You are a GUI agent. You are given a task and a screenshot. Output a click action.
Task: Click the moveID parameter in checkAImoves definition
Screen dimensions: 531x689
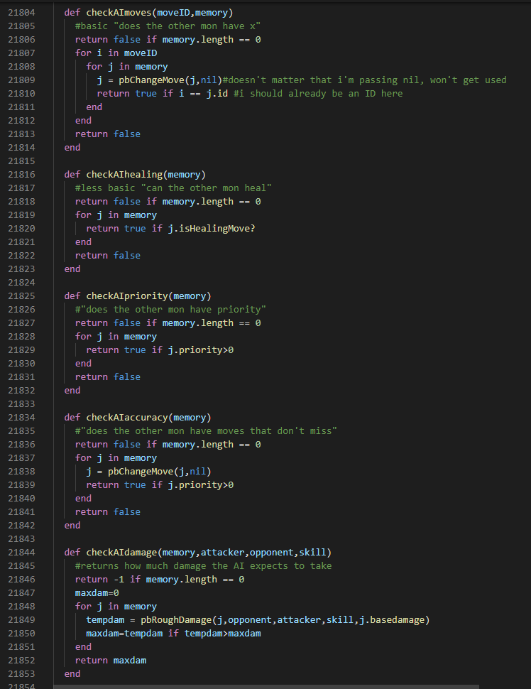point(173,13)
